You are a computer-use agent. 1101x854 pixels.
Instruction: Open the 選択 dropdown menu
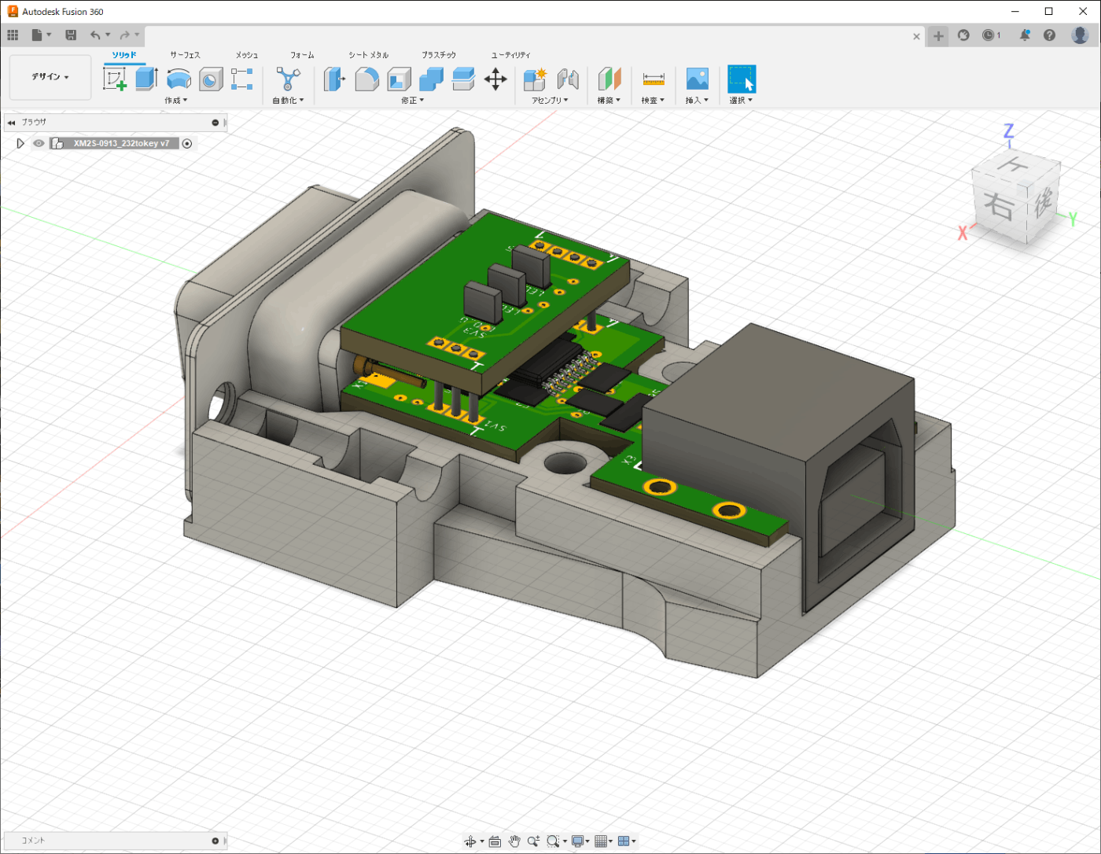point(741,101)
